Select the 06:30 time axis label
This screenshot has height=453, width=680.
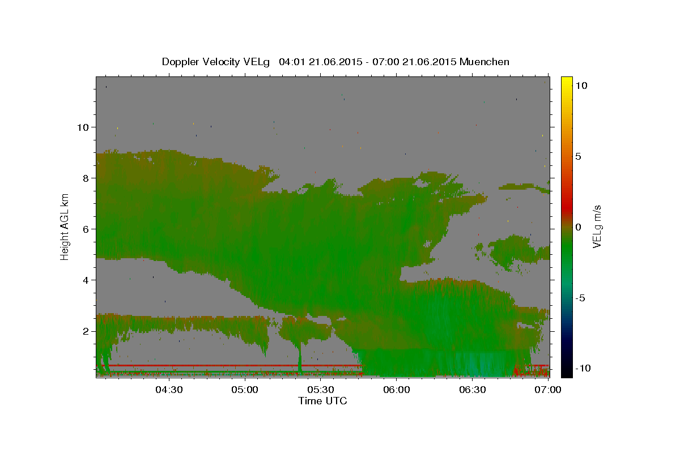click(473, 390)
